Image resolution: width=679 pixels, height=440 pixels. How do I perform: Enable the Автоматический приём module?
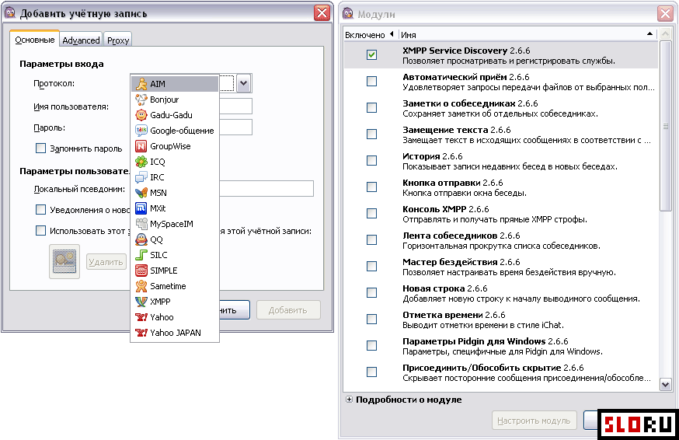(x=371, y=81)
